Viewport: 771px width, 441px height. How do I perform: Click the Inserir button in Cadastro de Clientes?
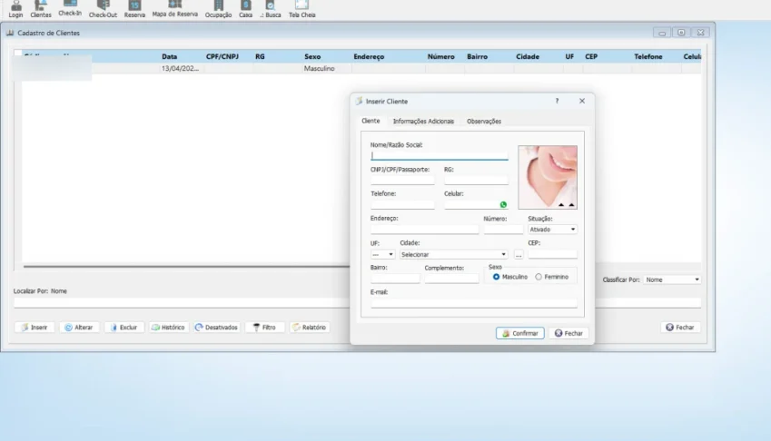tap(35, 327)
